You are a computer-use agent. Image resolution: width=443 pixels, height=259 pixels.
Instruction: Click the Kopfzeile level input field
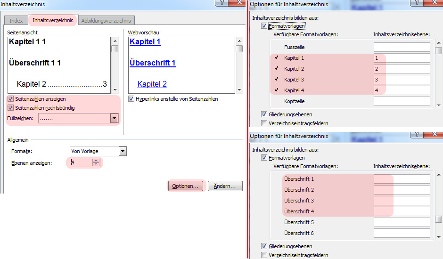click(x=402, y=101)
